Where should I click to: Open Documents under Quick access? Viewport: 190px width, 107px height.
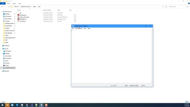[x=8, y=19]
